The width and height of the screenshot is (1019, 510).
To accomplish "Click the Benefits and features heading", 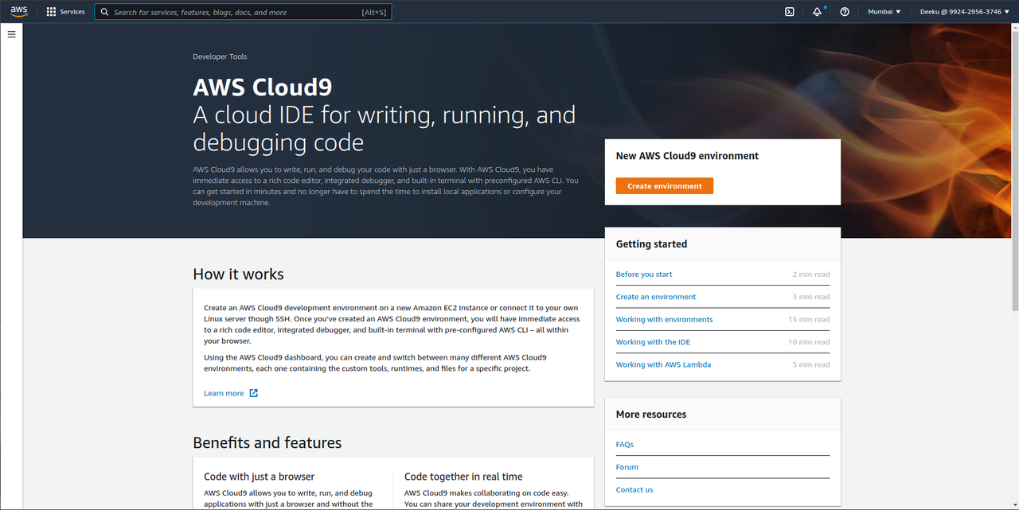I will pos(267,443).
